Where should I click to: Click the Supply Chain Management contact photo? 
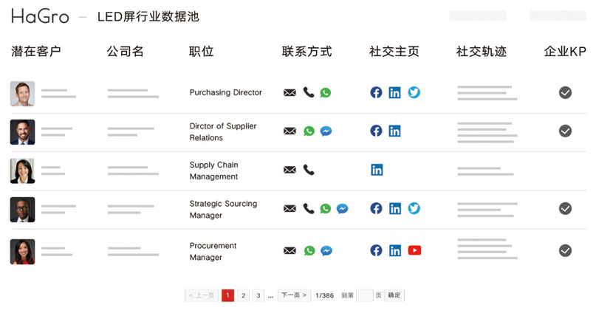click(22, 171)
